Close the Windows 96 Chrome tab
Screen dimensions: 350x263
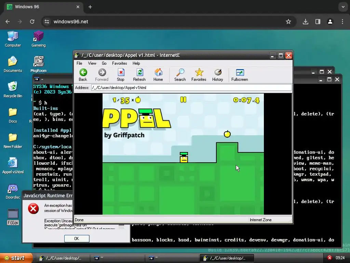[x=78, y=7]
